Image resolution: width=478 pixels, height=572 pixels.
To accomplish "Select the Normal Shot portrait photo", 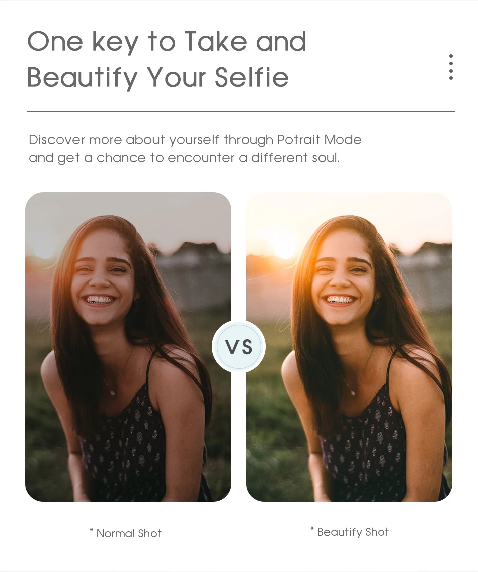I will [x=128, y=346].
